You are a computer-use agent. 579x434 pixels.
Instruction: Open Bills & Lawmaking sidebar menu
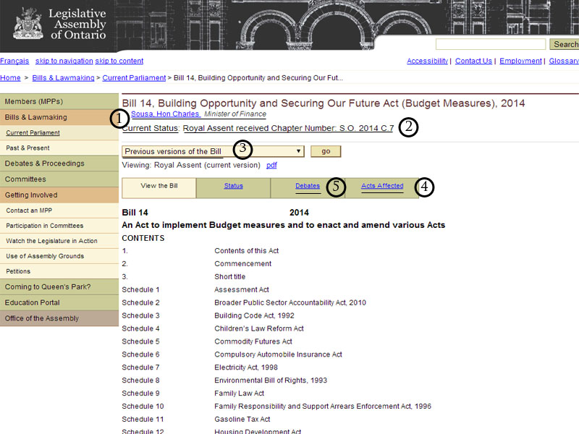59,117
